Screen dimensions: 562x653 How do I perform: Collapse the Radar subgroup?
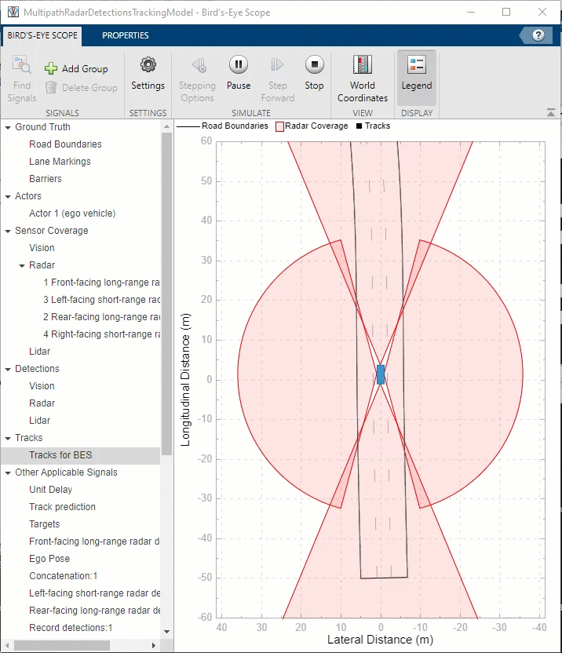22,265
